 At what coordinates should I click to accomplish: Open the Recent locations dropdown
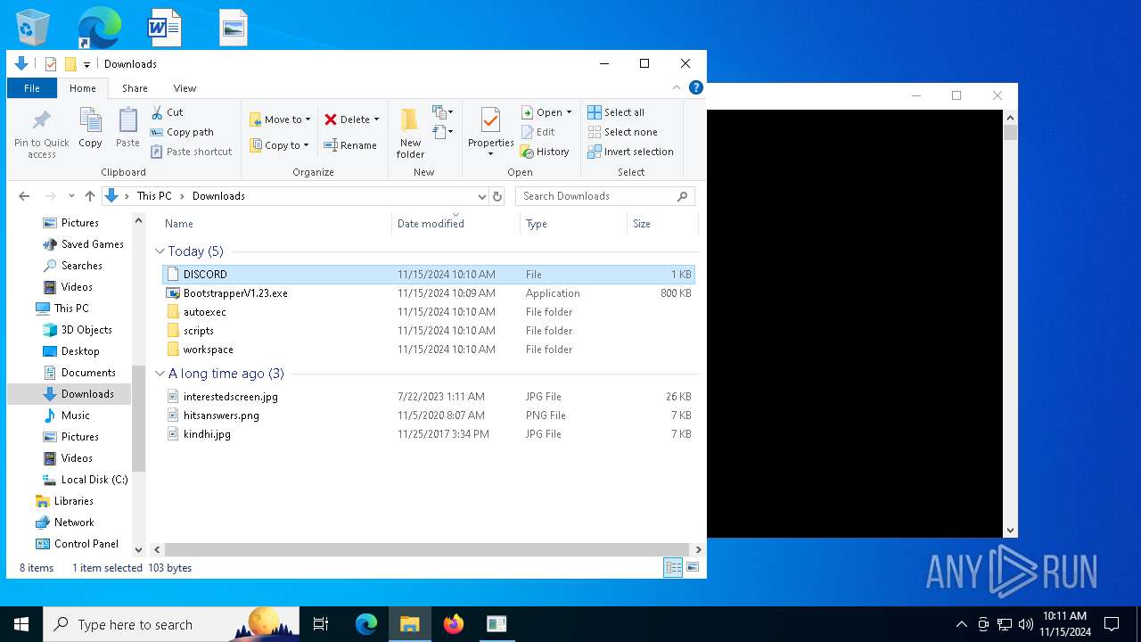71,196
